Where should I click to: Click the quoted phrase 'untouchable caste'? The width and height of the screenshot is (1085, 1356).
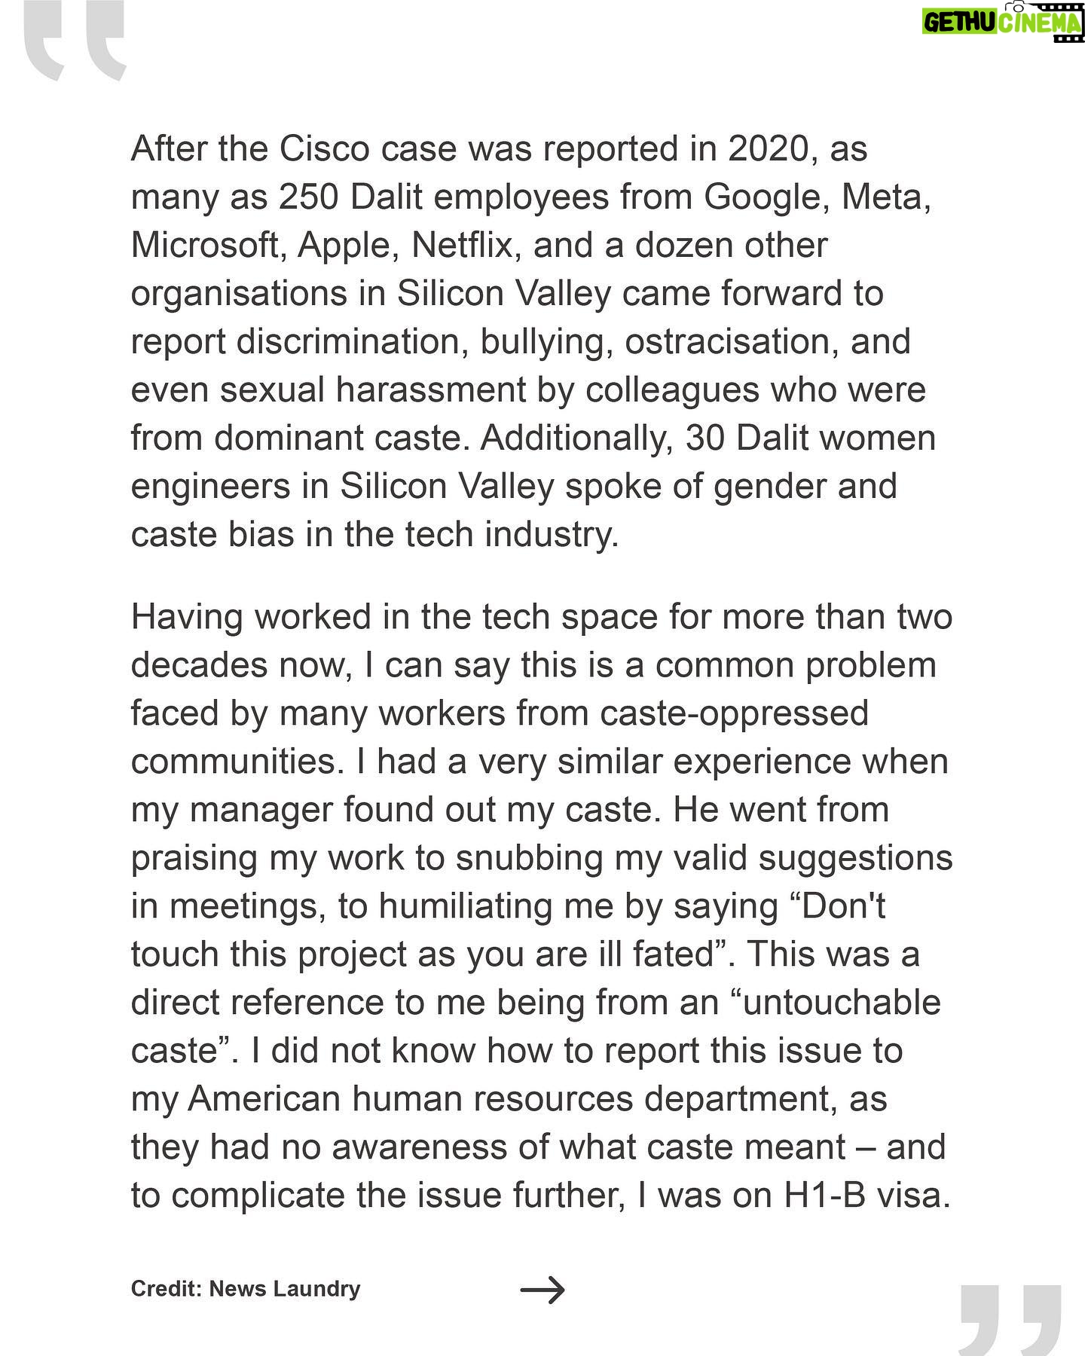coord(536,1027)
